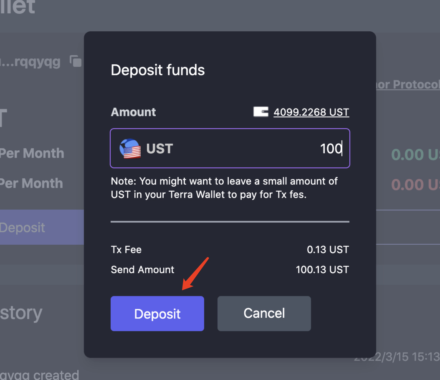Click the UST flag coin icon
This screenshot has width=440, height=380.
click(130, 149)
